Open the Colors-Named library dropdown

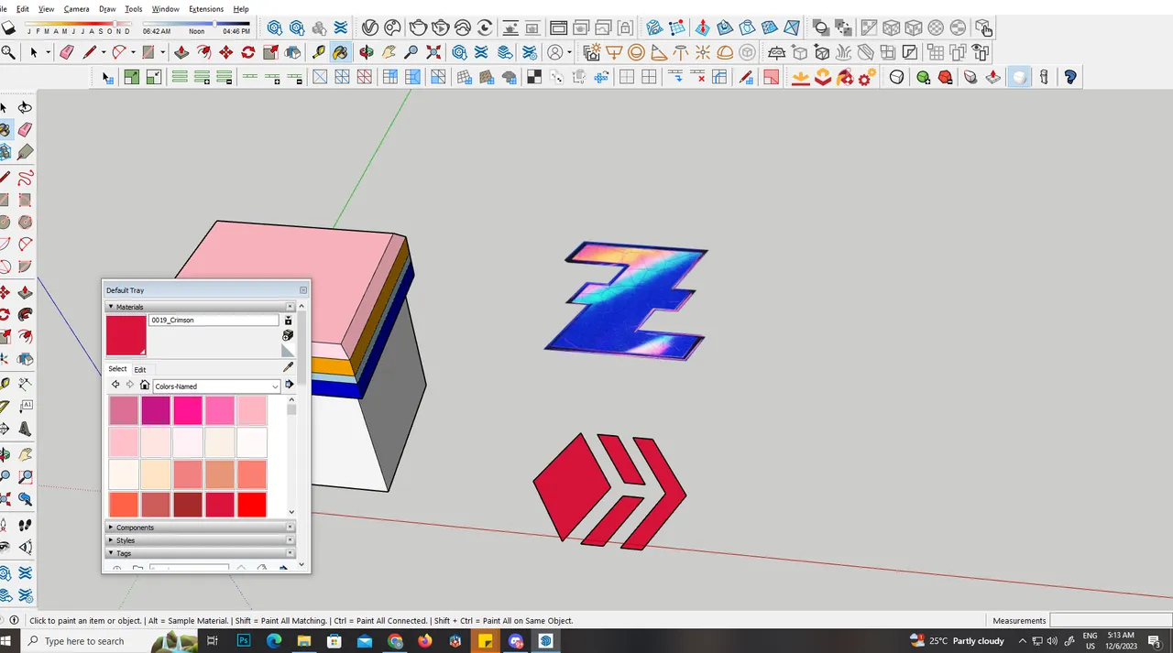coord(216,386)
